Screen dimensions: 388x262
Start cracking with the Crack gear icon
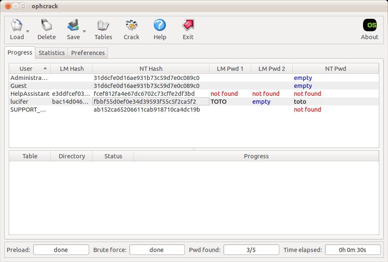click(132, 26)
